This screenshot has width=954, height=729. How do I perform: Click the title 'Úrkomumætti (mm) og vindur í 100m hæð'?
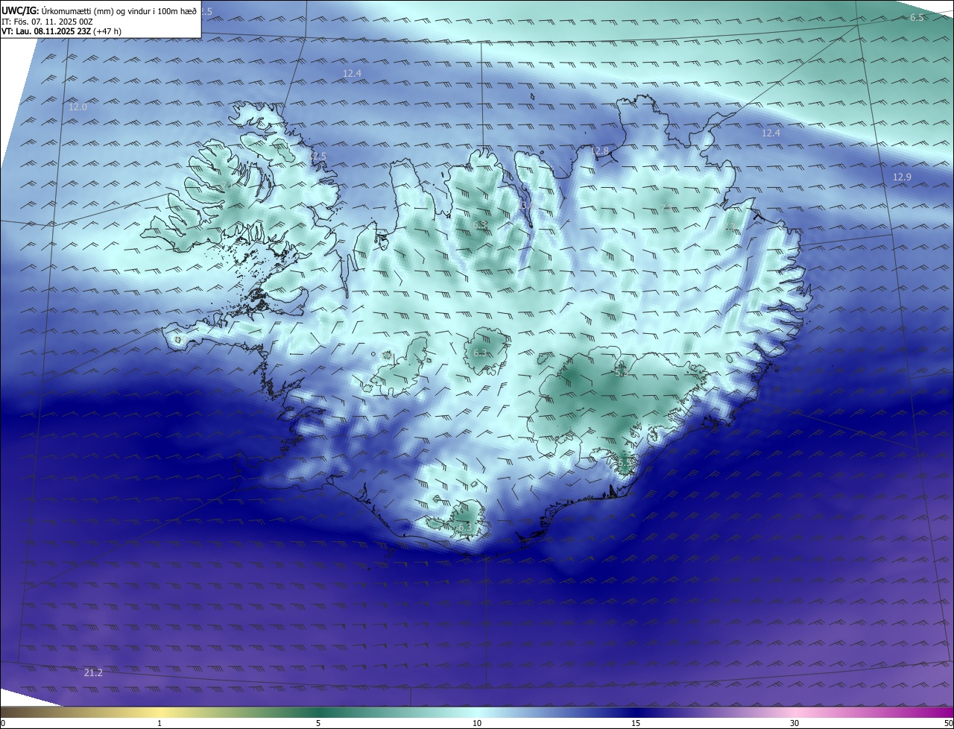coord(119,10)
